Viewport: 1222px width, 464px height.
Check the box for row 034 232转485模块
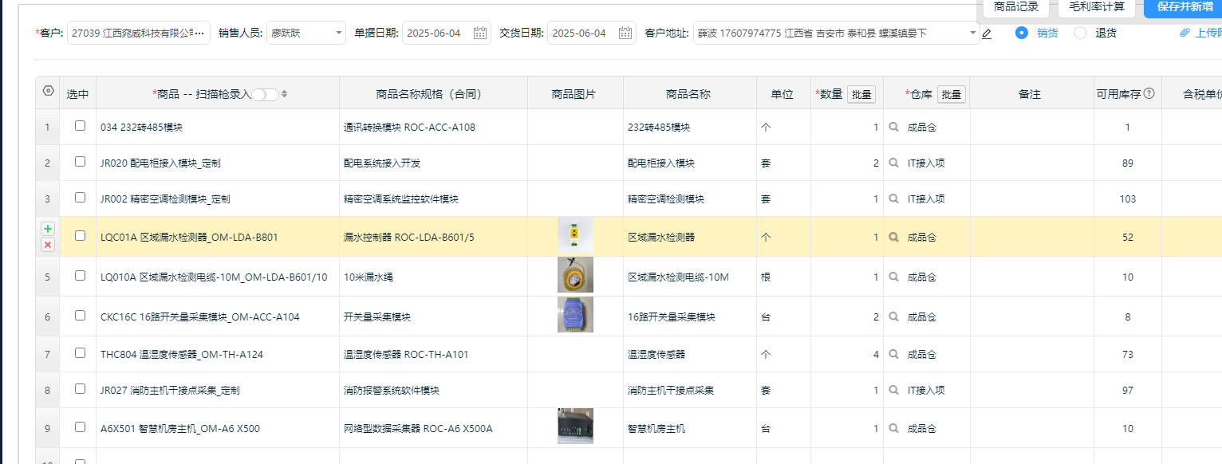(80, 126)
